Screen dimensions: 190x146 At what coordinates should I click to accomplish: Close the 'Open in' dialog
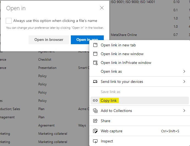(x=102, y=8)
